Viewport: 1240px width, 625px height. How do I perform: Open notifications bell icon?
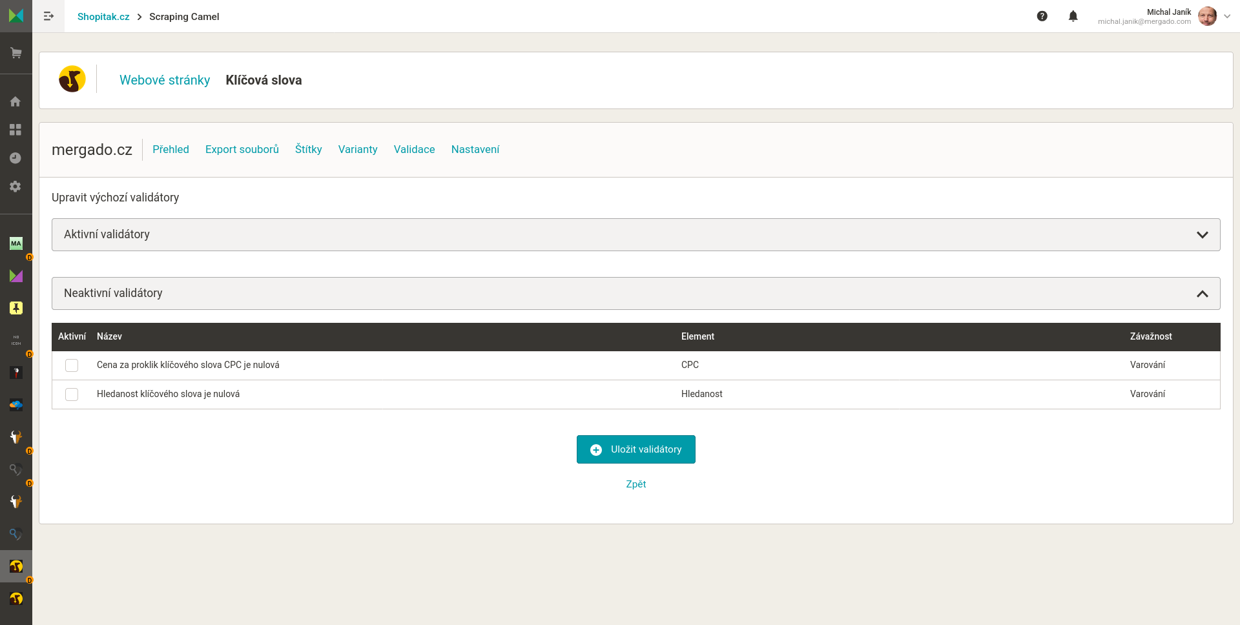click(x=1073, y=16)
